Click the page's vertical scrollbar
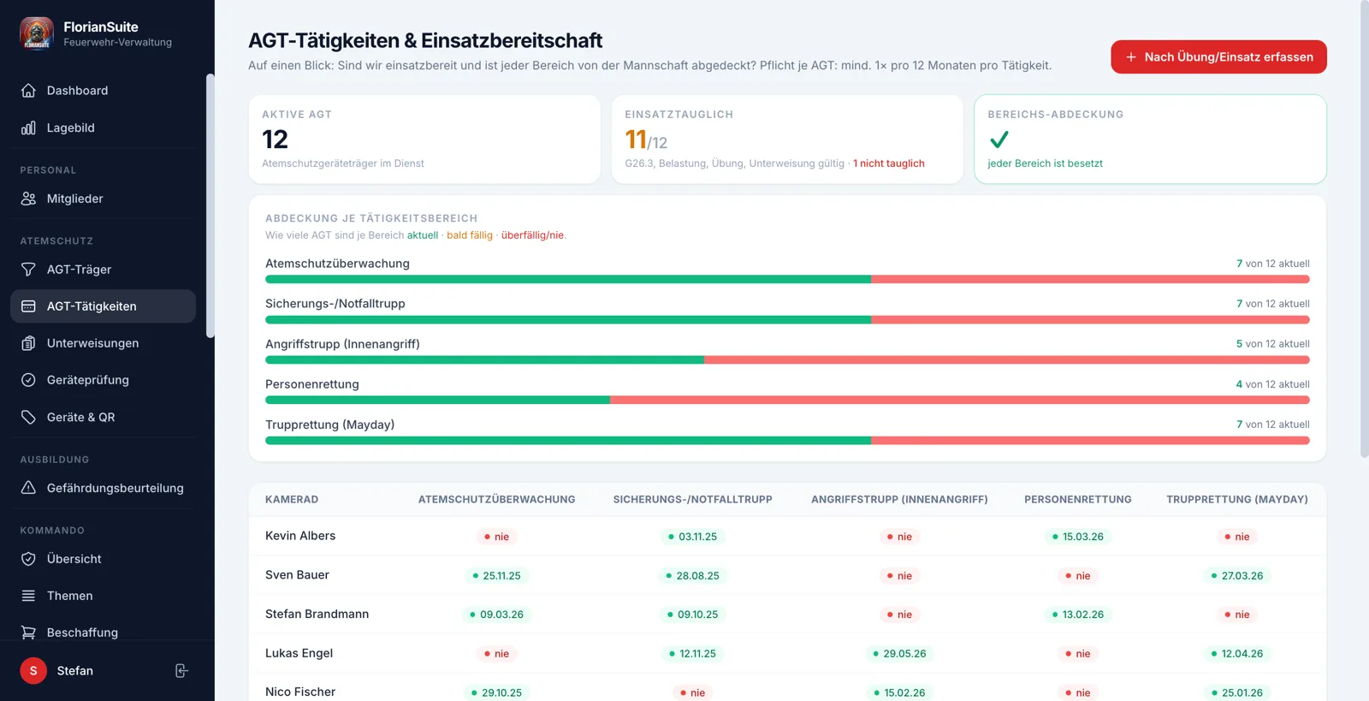 click(x=1364, y=229)
